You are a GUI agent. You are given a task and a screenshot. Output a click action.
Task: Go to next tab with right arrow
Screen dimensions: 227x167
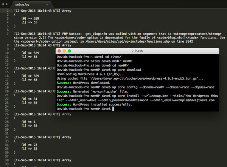[7, 4]
